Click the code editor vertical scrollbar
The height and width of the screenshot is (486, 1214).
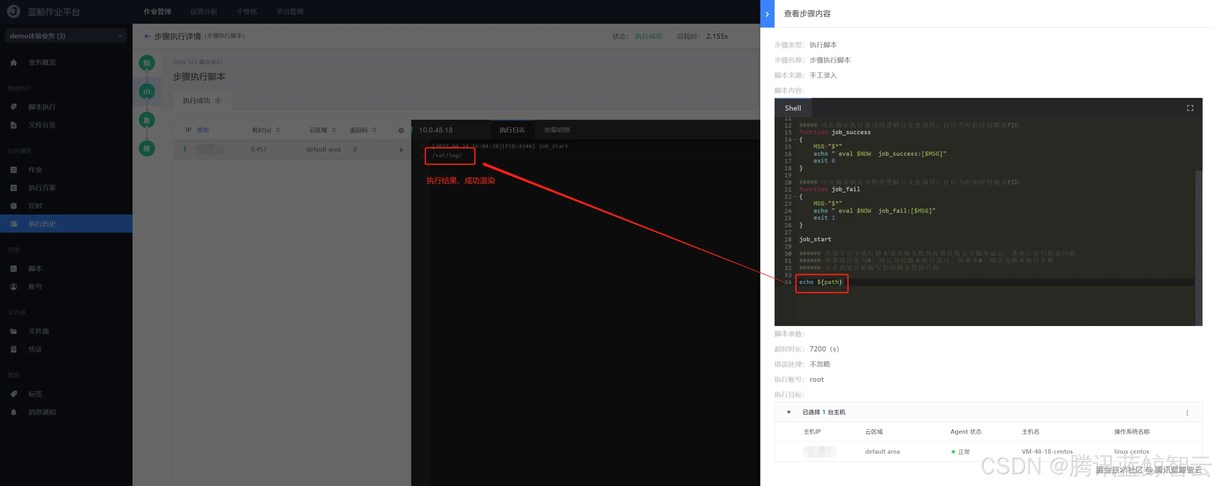(x=1198, y=248)
